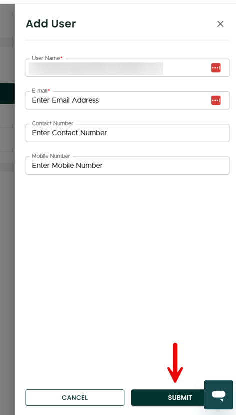Focus the User Name input field
This screenshot has height=415, width=236.
[127, 68]
